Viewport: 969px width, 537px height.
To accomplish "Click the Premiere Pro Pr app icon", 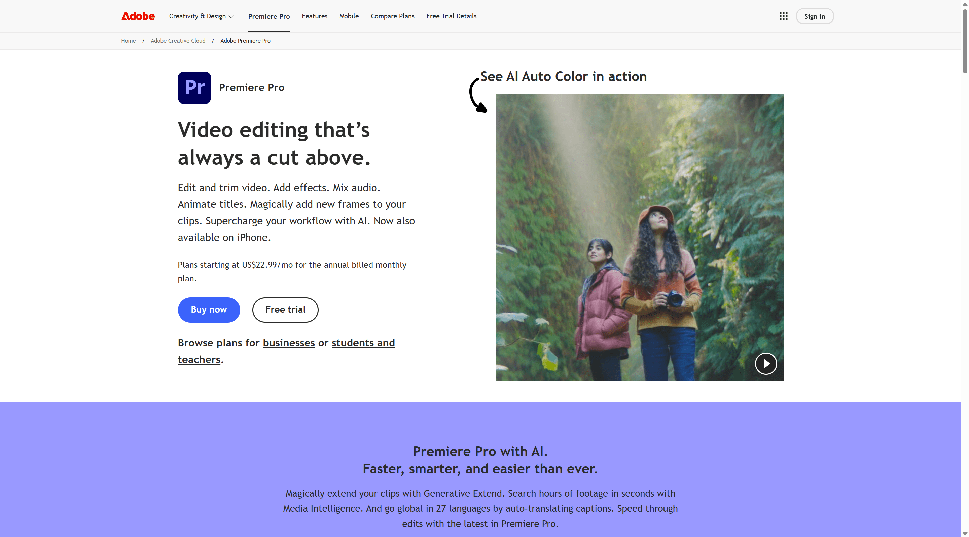I will pyautogui.click(x=194, y=88).
